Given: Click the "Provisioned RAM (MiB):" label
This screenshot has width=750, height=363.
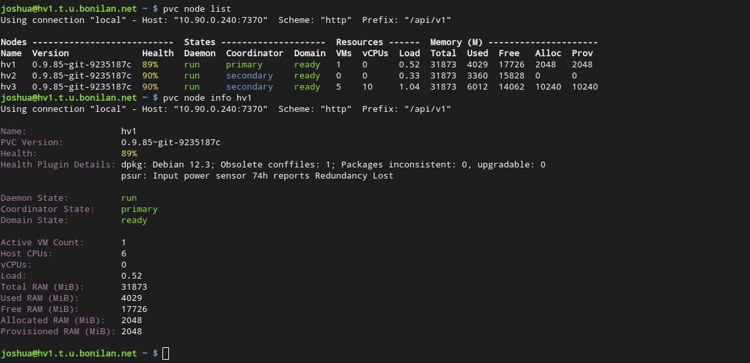Looking at the screenshot, I should 58,331.
